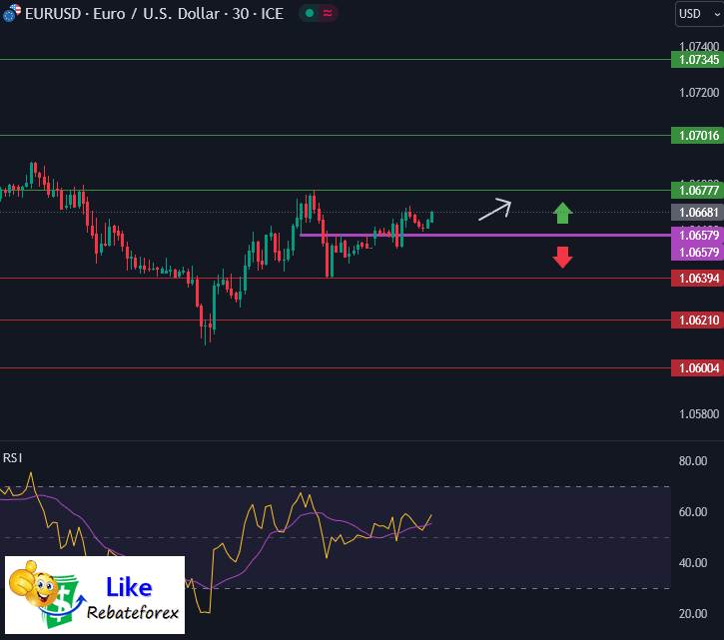Click the green market open status dot

(310, 13)
